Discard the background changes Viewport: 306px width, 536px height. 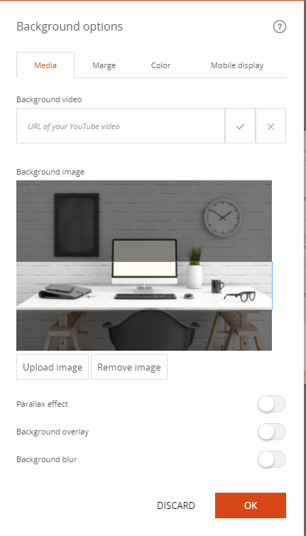tap(176, 505)
